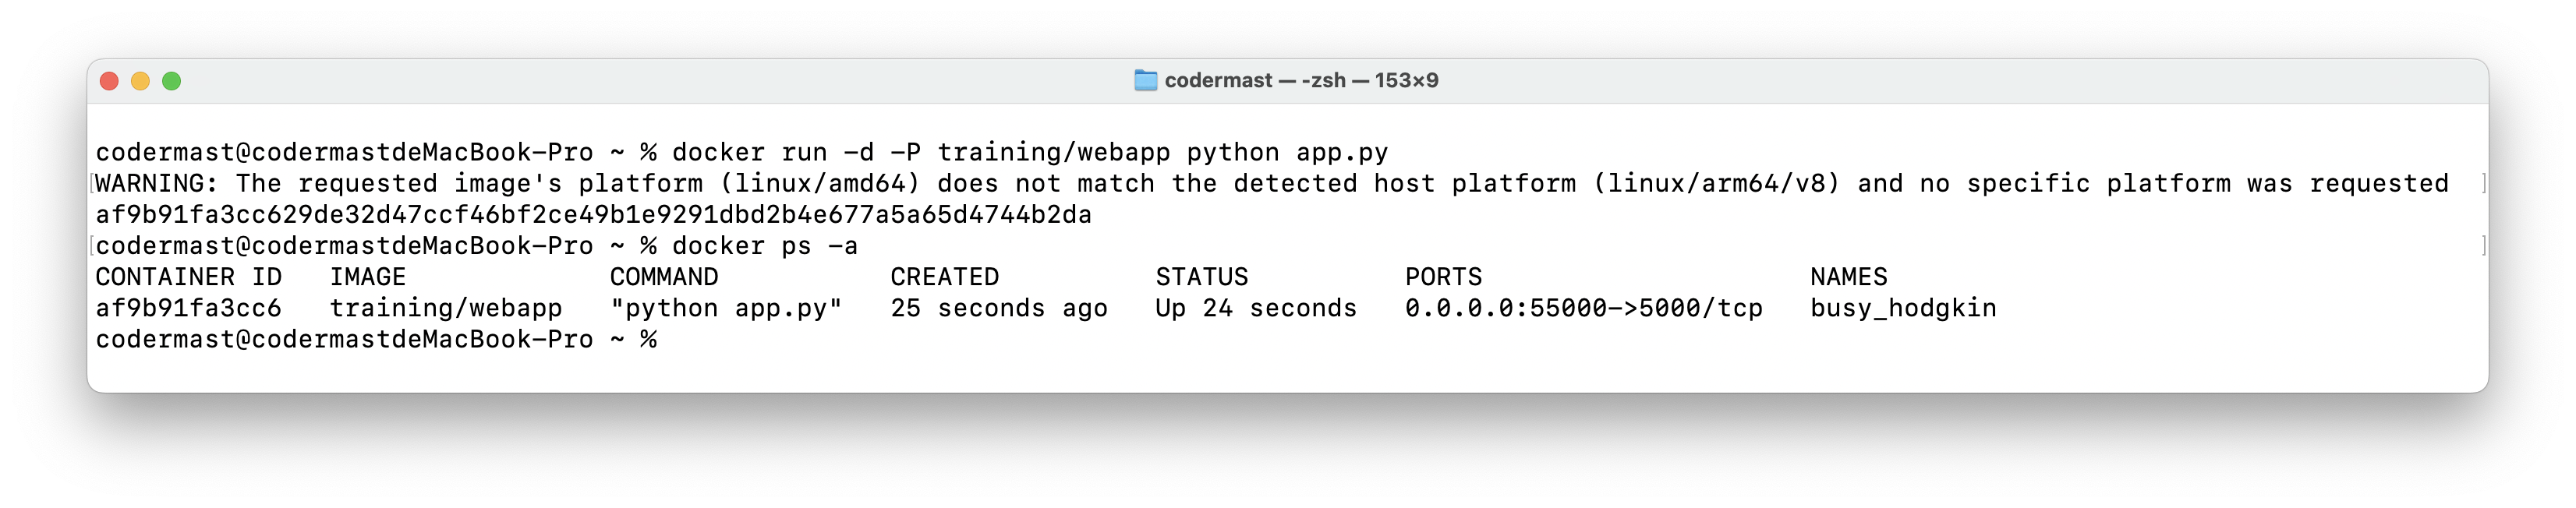Click the training/webapp image name in row
The width and height of the screenshot is (2576, 508).
[446, 308]
